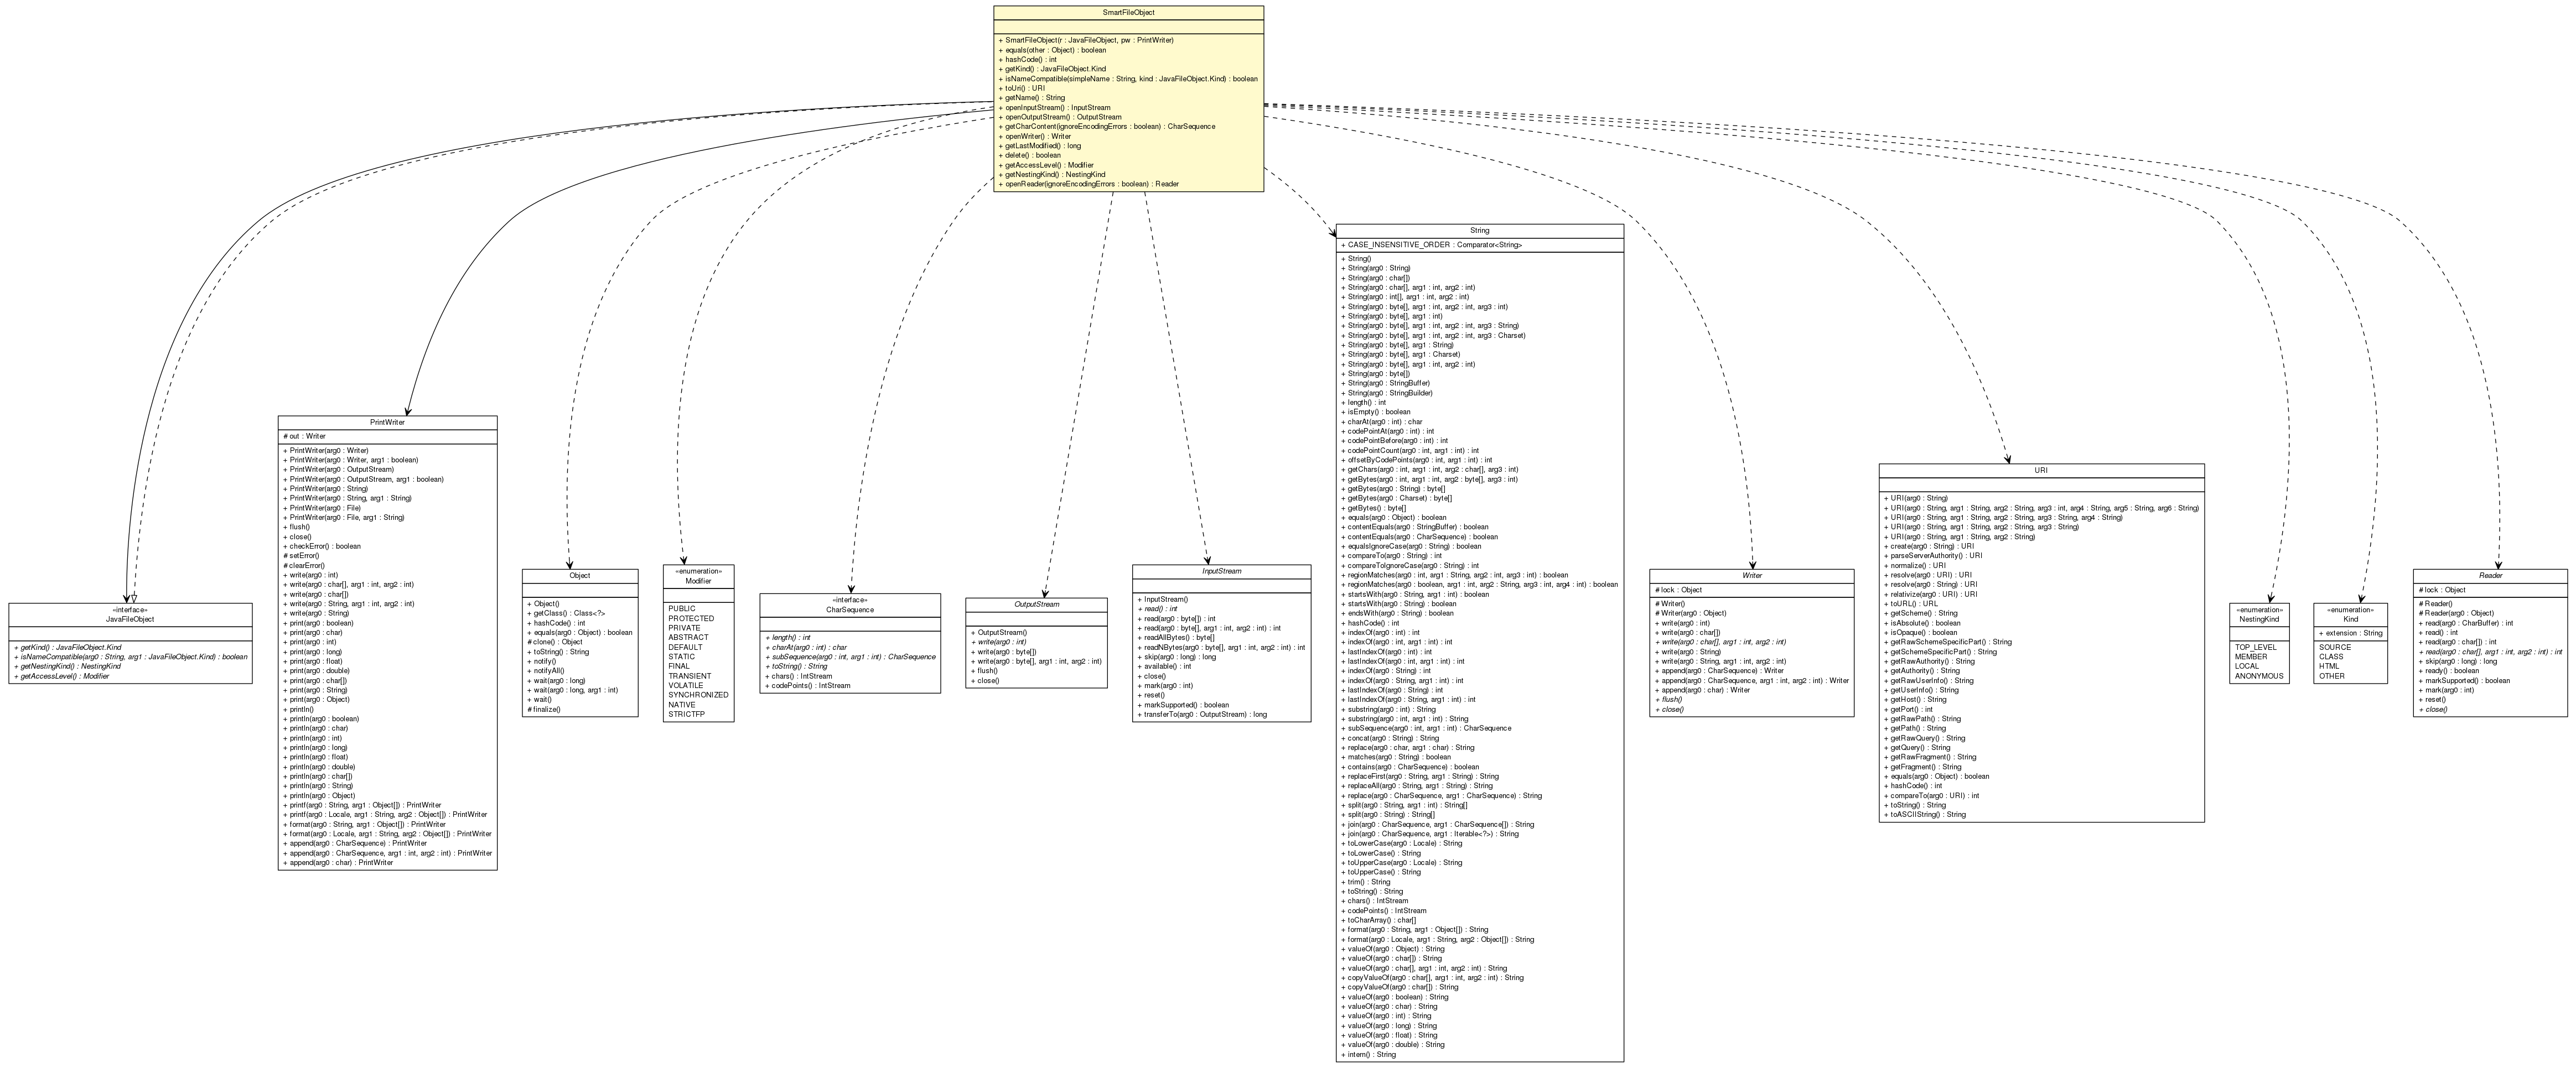This screenshot has height=1068, width=2576.
Task: Select getLastModified() : long method
Action: [1039, 146]
